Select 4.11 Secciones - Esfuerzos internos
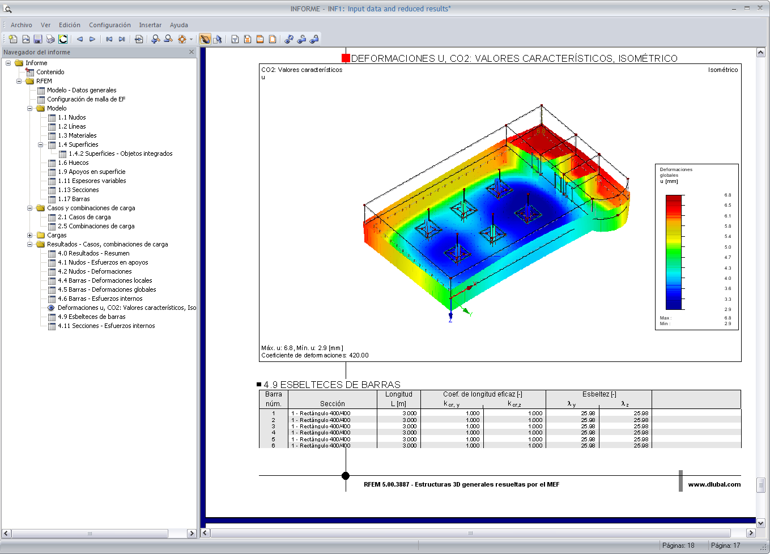This screenshot has width=770, height=554. pyautogui.click(x=107, y=326)
